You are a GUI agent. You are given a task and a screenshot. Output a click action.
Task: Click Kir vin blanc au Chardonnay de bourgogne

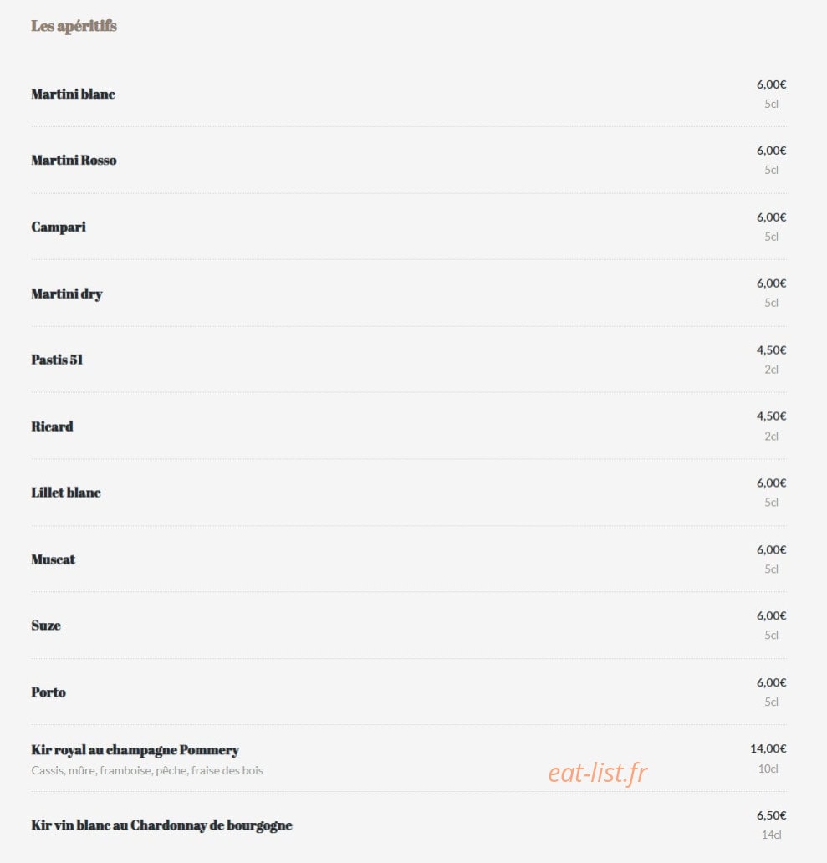coord(161,825)
